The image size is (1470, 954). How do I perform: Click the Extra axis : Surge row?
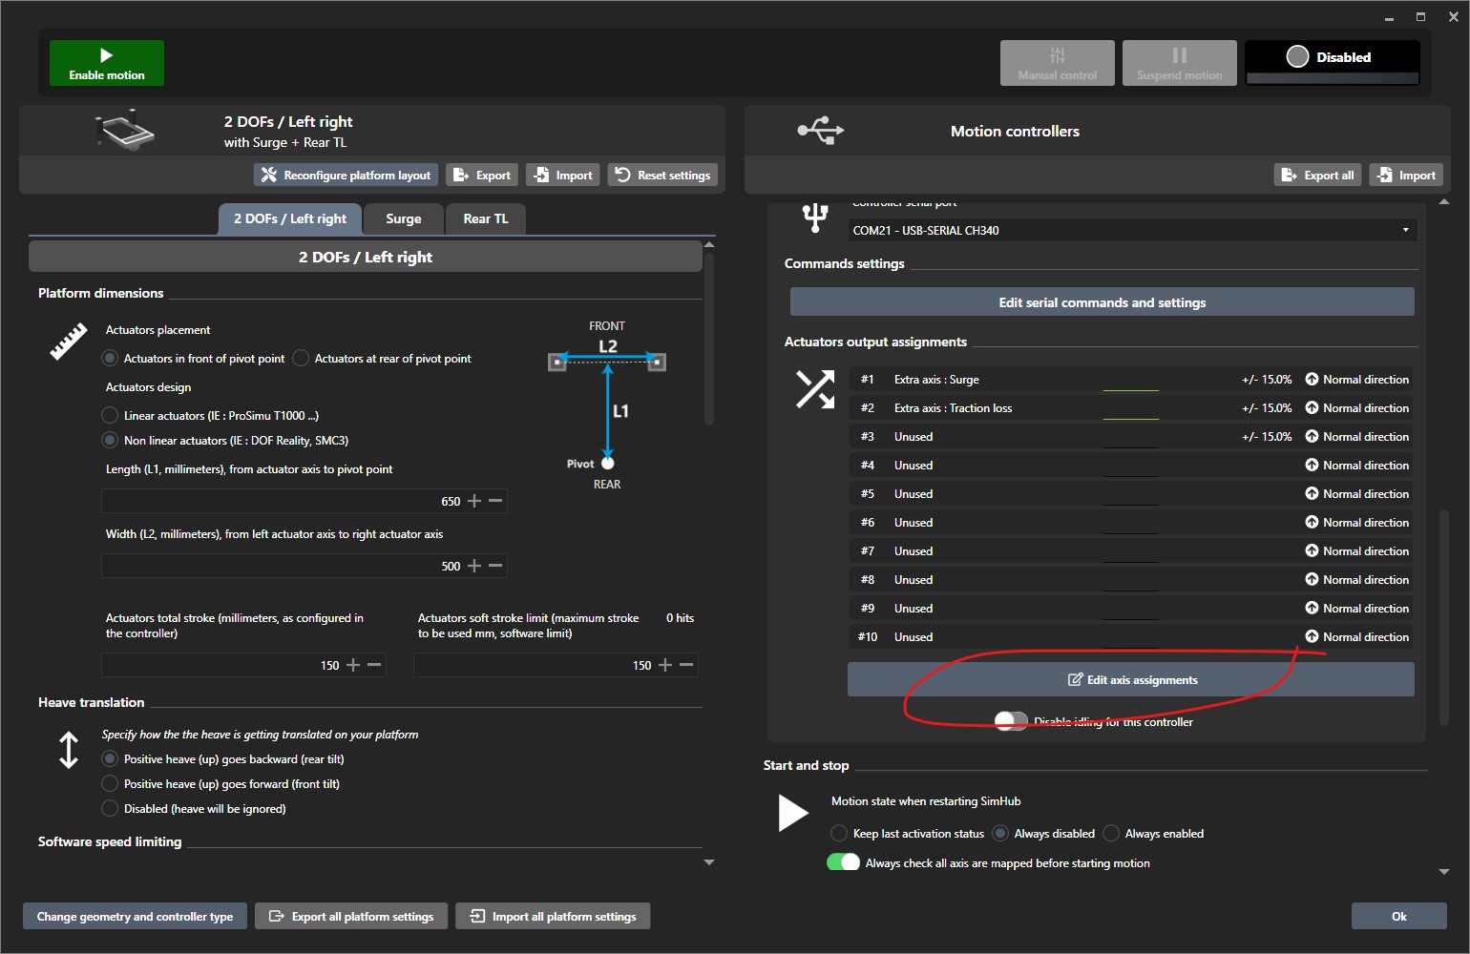[x=1131, y=380]
